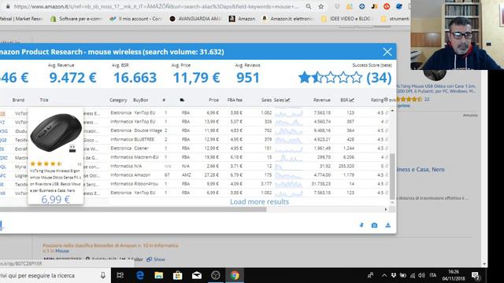This screenshot has width=504, height=283.
Task: Click the Success Score star rating
Action: pos(330,78)
